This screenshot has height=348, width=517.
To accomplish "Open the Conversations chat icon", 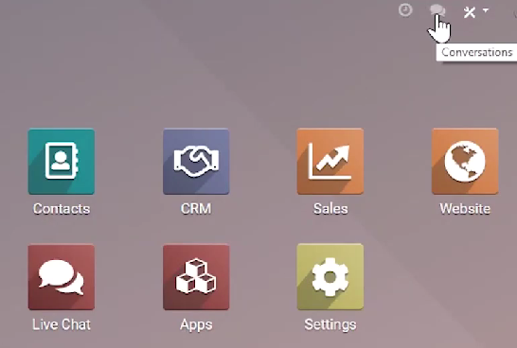I will [437, 10].
